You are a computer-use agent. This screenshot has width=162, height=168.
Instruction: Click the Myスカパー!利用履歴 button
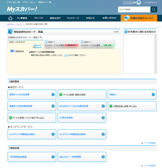click(x=82, y=157)
